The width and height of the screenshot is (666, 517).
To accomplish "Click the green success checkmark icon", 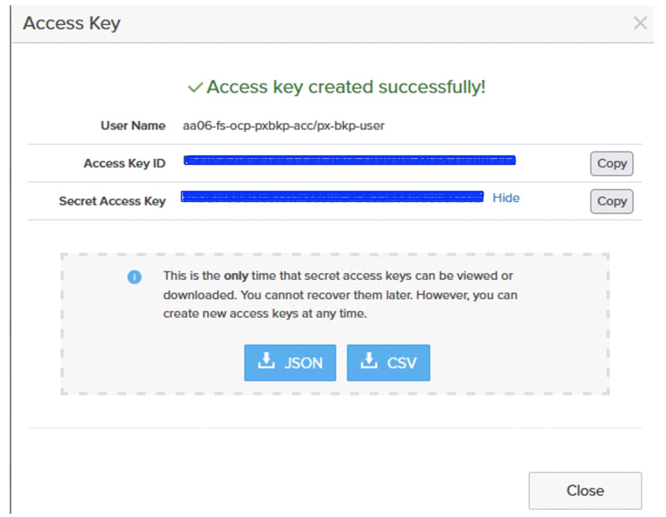I will point(195,88).
